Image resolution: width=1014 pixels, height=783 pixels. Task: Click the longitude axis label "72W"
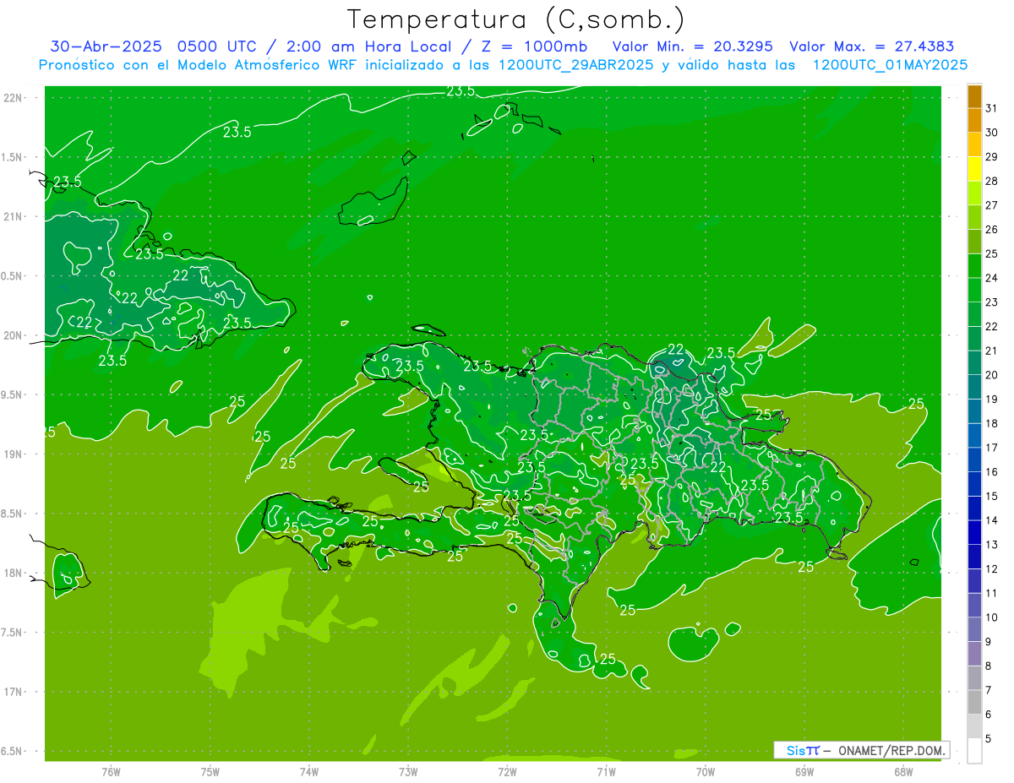click(507, 771)
